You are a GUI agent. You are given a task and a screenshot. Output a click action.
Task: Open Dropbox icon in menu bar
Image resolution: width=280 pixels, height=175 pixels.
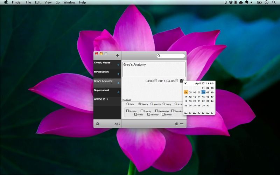[231, 2]
